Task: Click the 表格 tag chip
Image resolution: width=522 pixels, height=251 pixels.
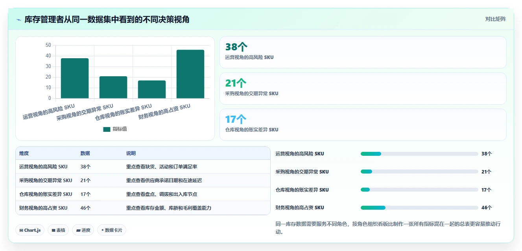Action: coord(58,230)
